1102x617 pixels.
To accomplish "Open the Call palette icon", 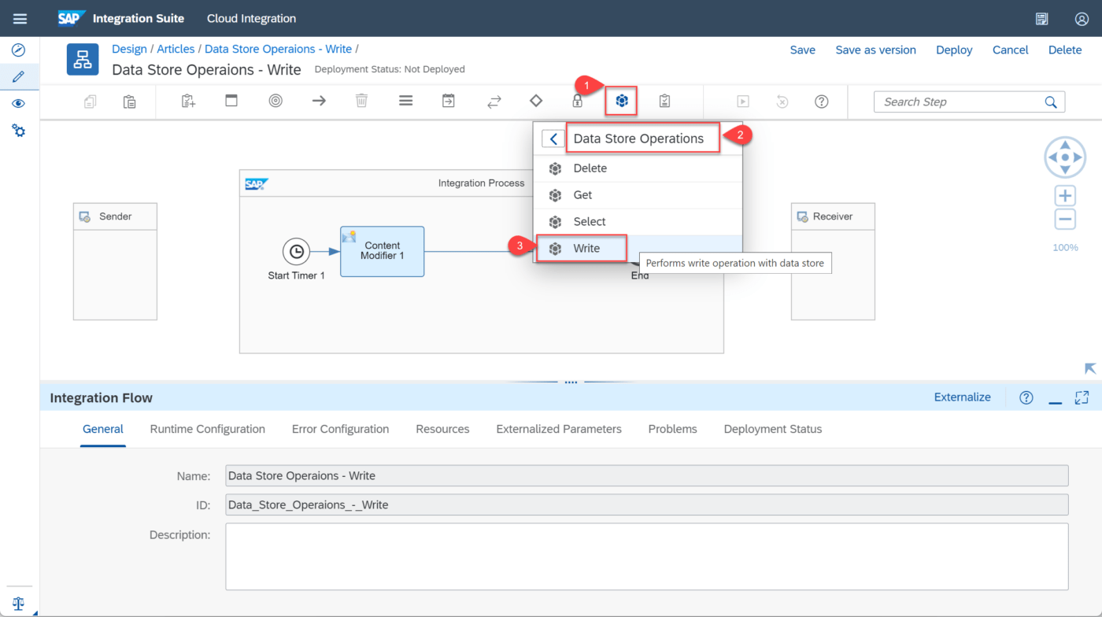I will (449, 101).
